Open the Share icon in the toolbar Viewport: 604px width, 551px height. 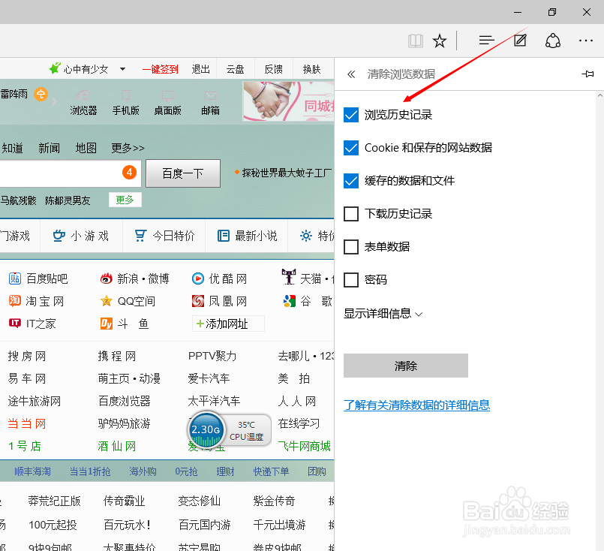coord(553,41)
